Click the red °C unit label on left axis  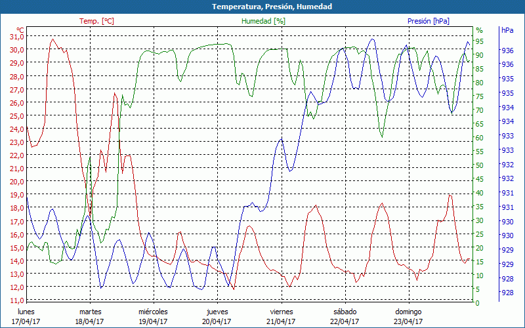pos(20,30)
